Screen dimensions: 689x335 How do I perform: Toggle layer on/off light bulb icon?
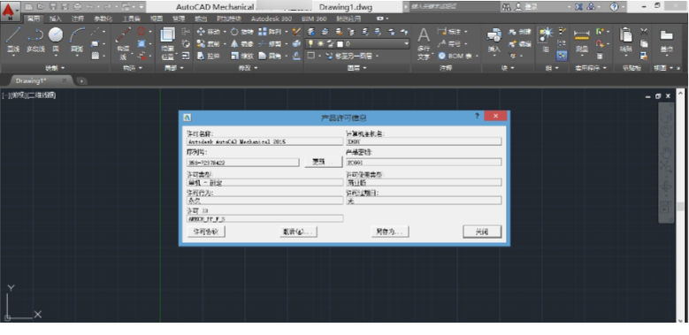tap(311, 44)
